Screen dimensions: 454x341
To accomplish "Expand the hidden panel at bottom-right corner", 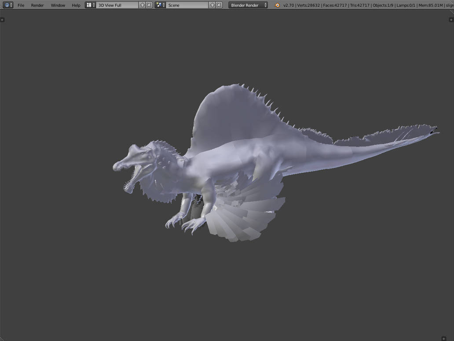I will click(x=443, y=338).
